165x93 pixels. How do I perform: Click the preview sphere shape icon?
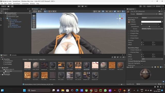click(x=155, y=67)
